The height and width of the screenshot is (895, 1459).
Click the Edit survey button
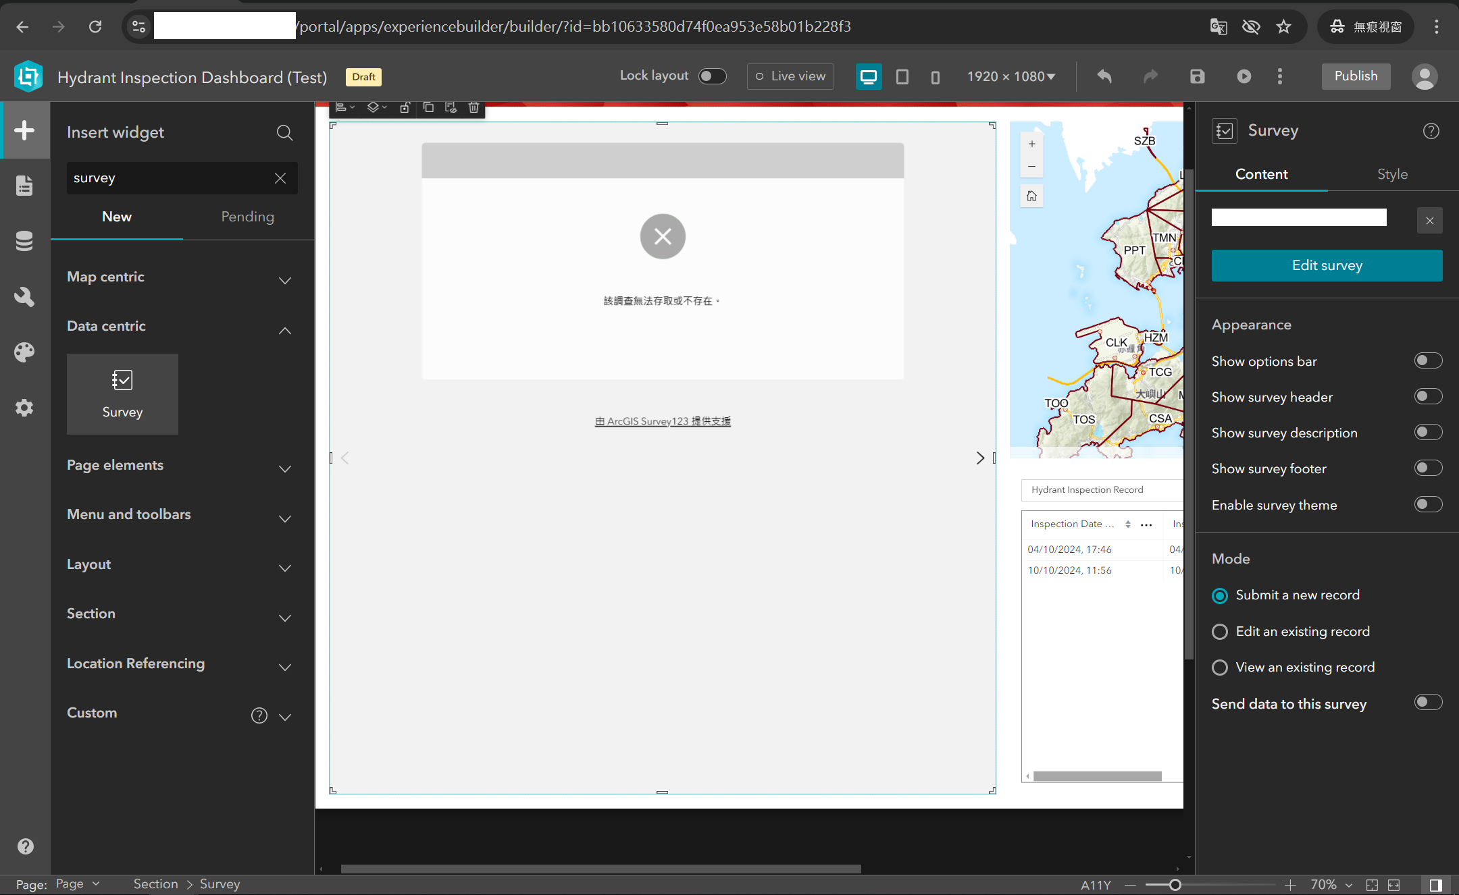coord(1327,265)
